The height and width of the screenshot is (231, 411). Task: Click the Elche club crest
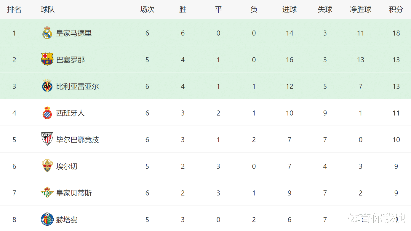(47, 166)
